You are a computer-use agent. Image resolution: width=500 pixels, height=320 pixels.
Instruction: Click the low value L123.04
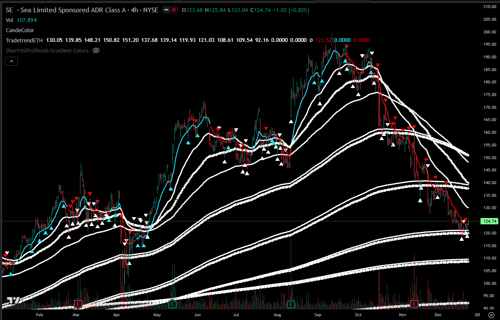(x=238, y=10)
